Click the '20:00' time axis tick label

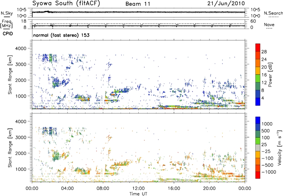209,189
